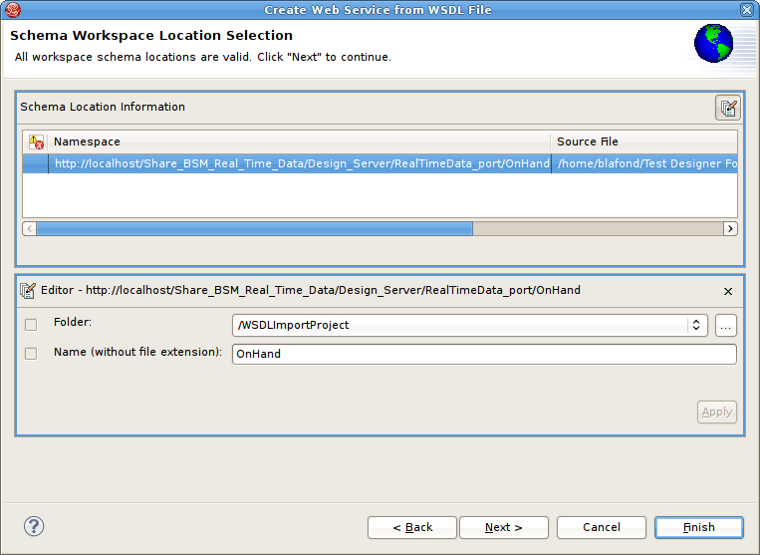The height and width of the screenshot is (555, 760).
Task: Go to previous page with Back
Action: [412, 527]
